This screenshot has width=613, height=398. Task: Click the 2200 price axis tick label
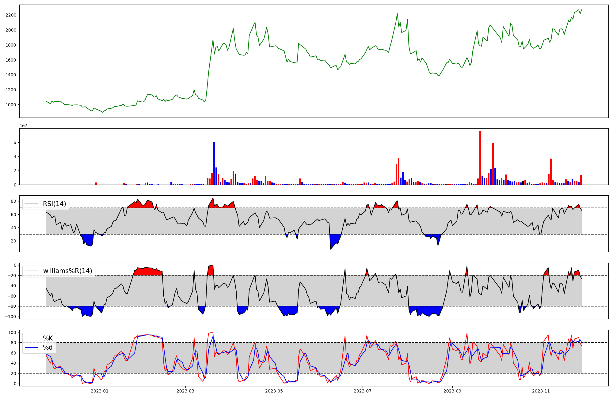click(x=11, y=15)
